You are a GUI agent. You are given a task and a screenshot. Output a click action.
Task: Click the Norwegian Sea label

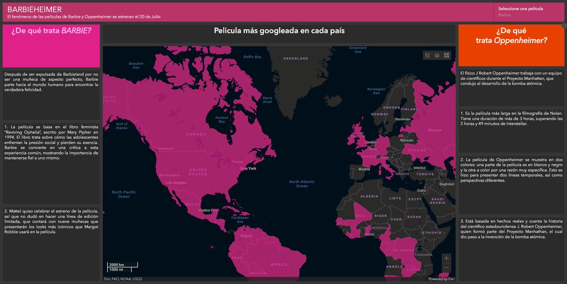tap(376, 91)
